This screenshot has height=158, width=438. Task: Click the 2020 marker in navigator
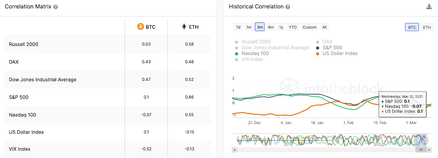[379, 145]
